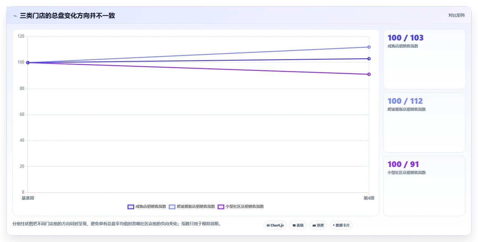The image size is (478, 242).
Task: Click the 第4周 data point at 112
Action: (x=369, y=47)
